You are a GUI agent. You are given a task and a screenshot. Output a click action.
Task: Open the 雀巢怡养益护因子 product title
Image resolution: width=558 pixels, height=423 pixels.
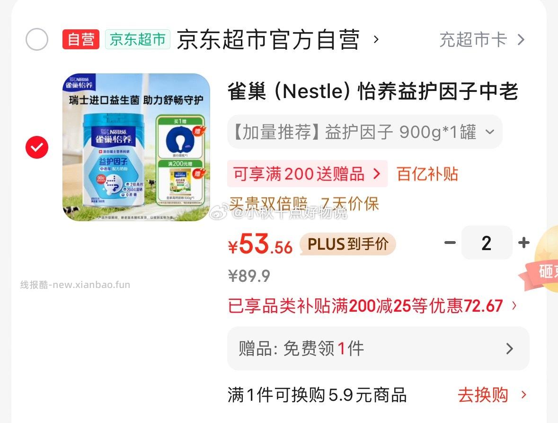372,91
